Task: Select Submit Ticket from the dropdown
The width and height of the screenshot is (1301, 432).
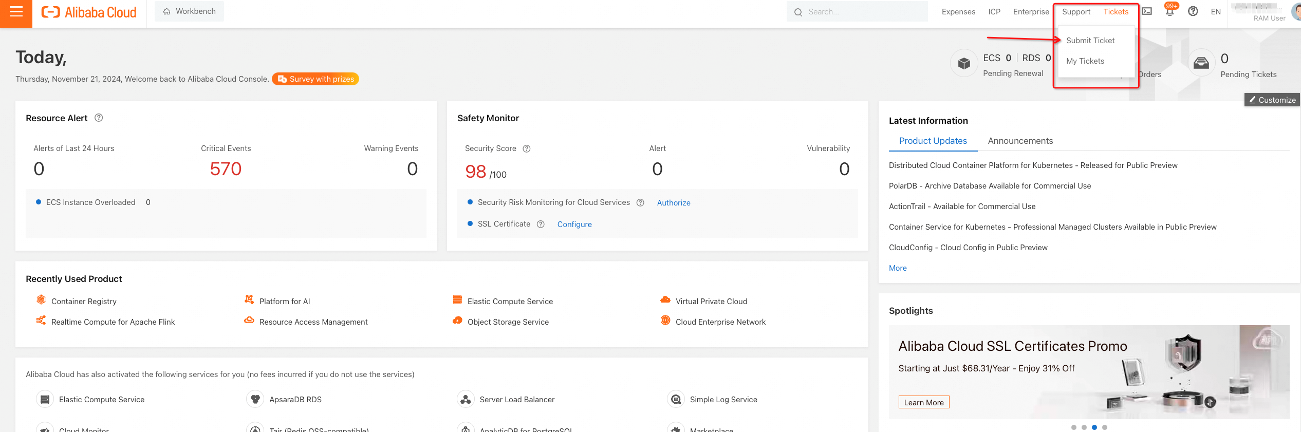Action: pos(1090,41)
